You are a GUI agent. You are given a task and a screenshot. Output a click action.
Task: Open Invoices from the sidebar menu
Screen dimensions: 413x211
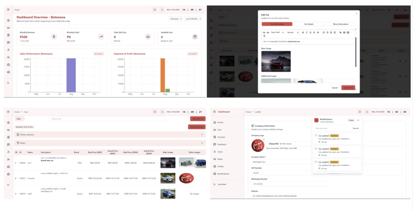[x=221, y=137]
